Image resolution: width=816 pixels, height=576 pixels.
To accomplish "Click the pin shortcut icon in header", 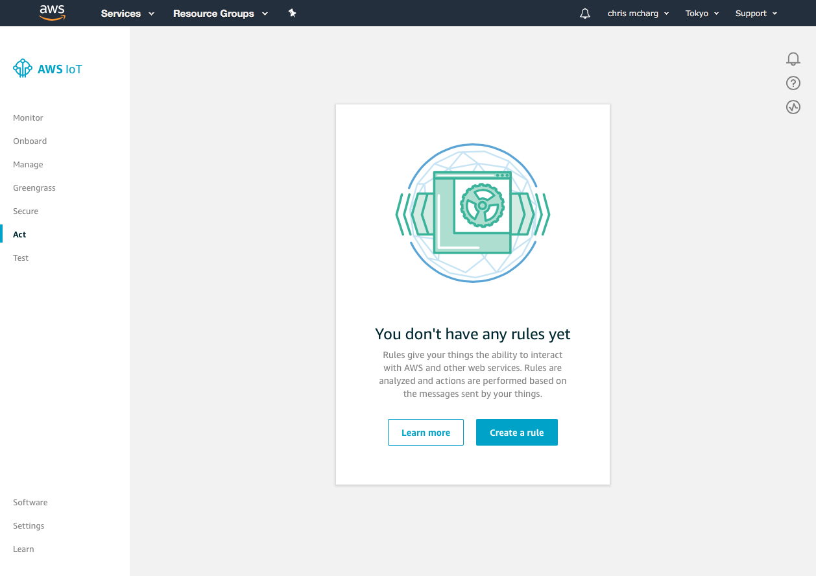I will point(292,13).
